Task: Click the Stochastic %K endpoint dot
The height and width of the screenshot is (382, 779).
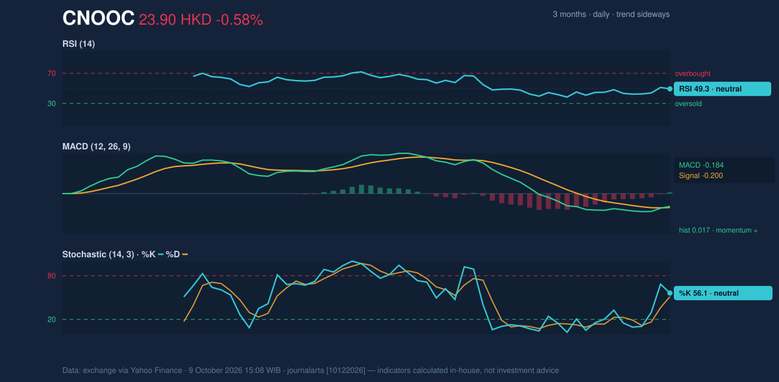Action: [x=670, y=293]
